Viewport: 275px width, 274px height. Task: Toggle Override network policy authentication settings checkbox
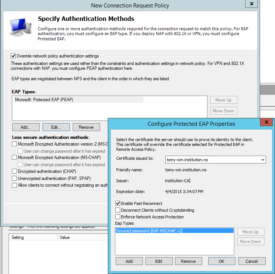tap(13, 56)
